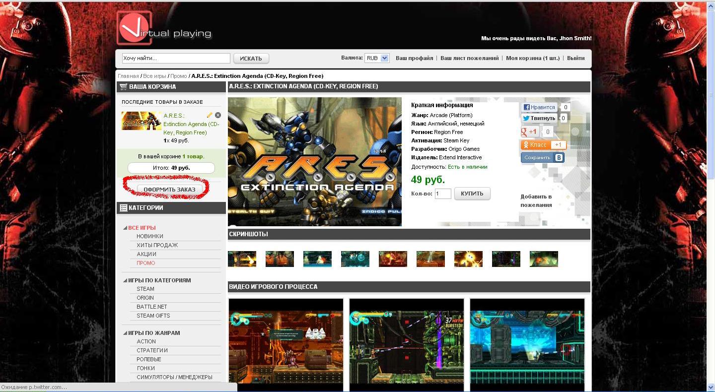The width and height of the screenshot is (715, 392).
Task: Click the Google +1 button
Action: [530, 132]
